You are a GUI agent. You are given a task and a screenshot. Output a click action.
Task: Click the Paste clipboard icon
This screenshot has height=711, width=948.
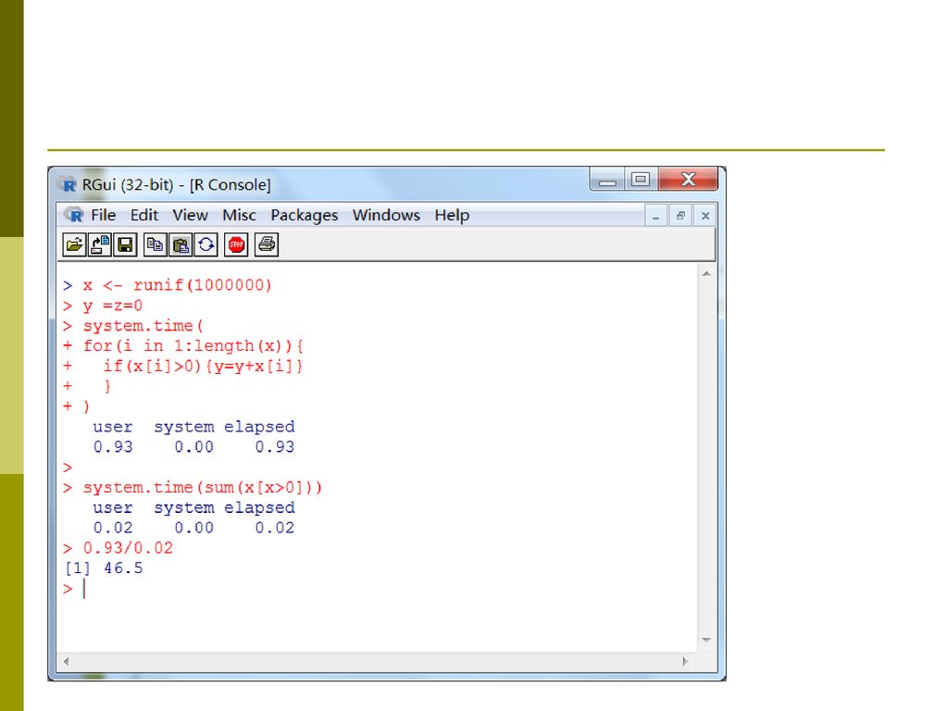pyautogui.click(x=181, y=244)
